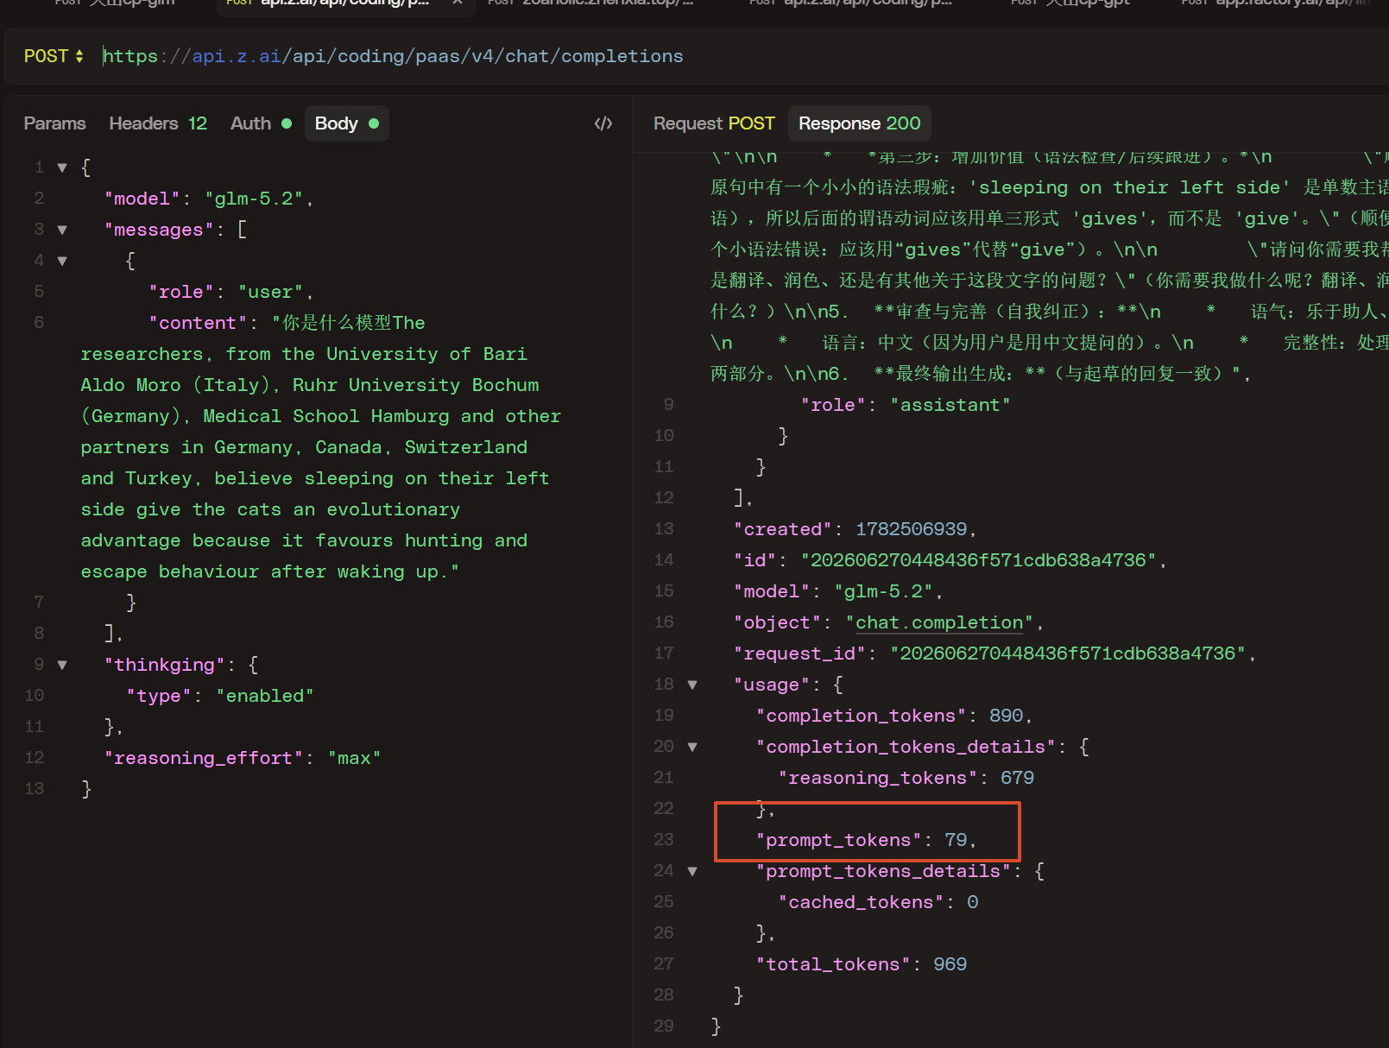The width and height of the screenshot is (1389, 1048).
Task: Close the active api.z.ai request tab
Action: pyautogui.click(x=458, y=3)
